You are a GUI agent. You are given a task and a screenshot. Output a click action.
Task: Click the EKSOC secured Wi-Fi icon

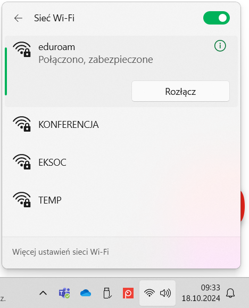[x=22, y=161]
